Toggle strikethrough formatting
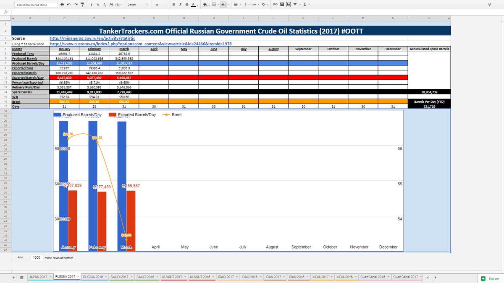Viewport: 504px width, 283px height. (186, 5)
